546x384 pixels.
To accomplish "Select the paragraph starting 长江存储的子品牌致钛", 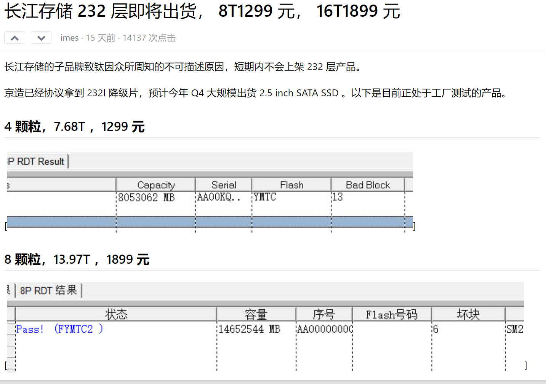I will (183, 67).
